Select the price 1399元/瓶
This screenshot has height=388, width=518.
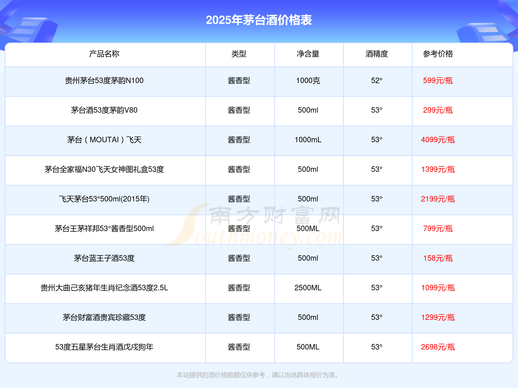pyautogui.click(x=438, y=169)
